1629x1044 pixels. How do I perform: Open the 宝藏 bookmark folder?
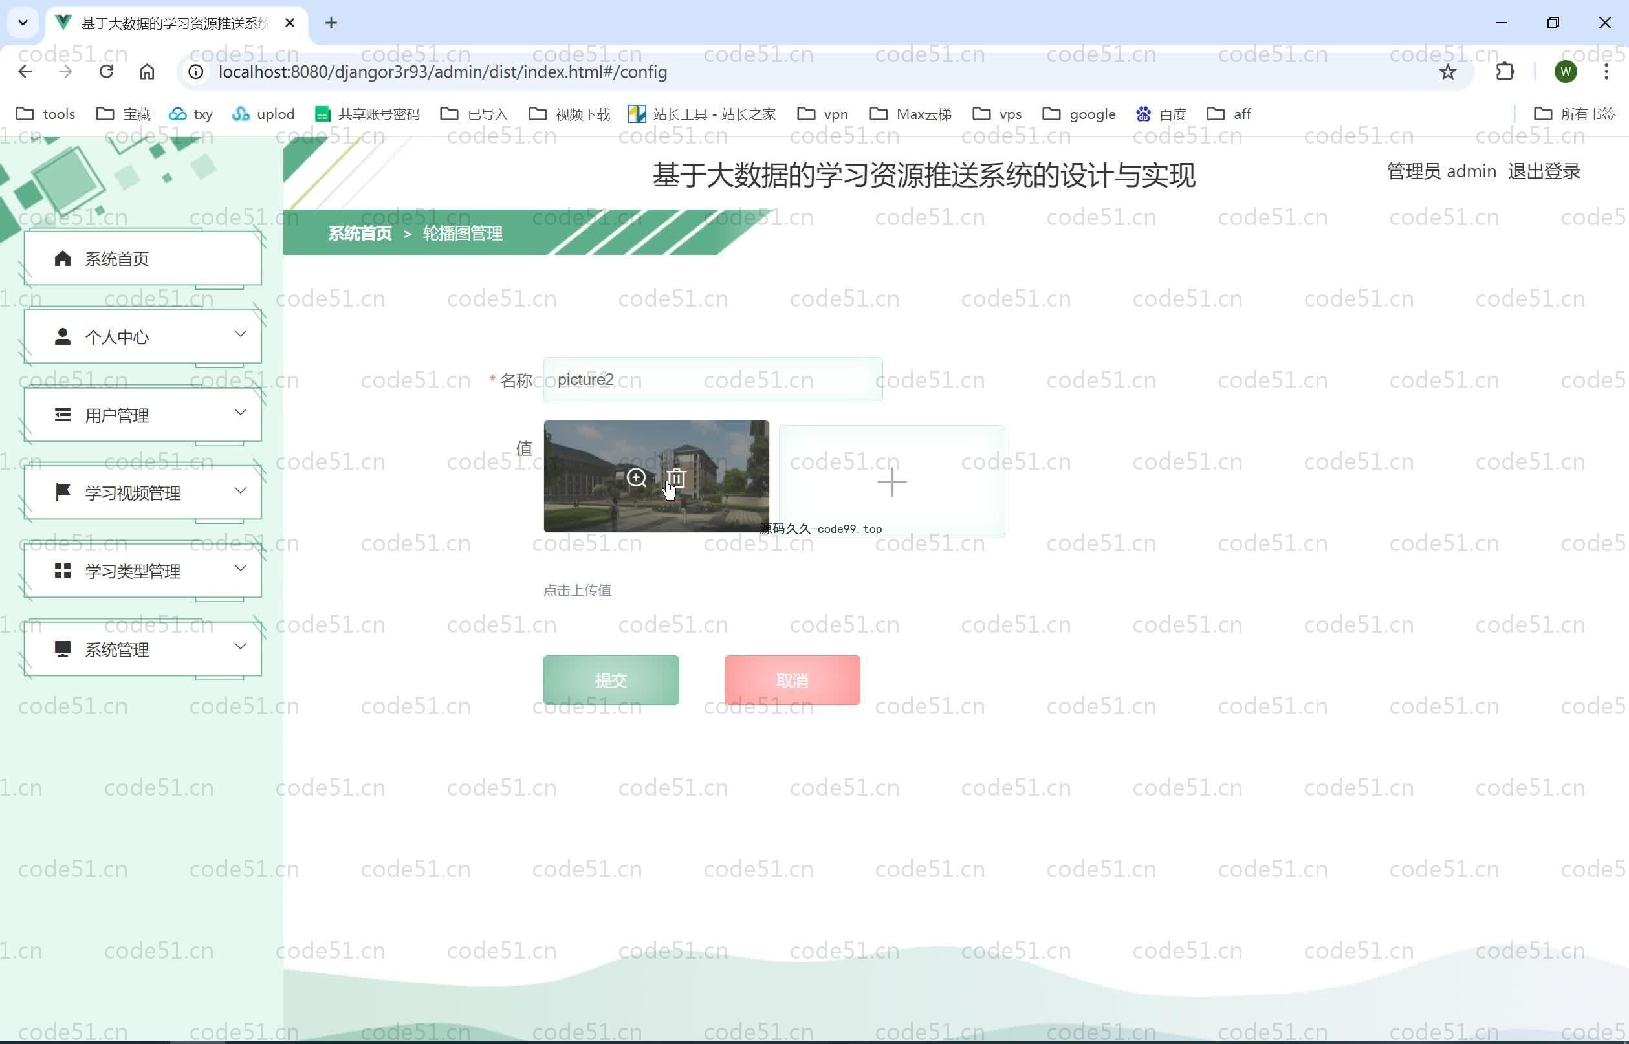coord(124,114)
